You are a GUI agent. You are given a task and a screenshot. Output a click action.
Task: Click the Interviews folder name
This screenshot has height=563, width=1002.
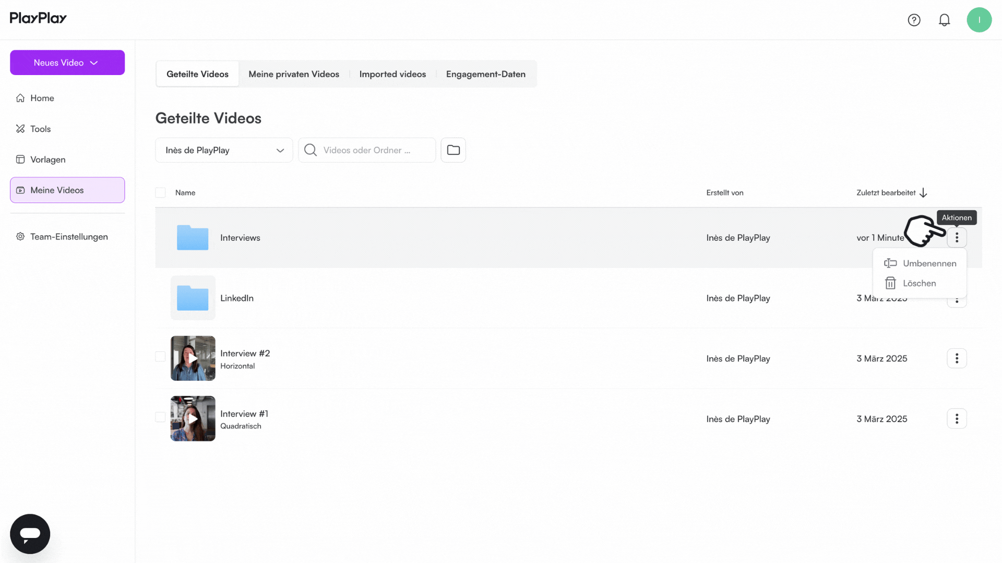[240, 238]
